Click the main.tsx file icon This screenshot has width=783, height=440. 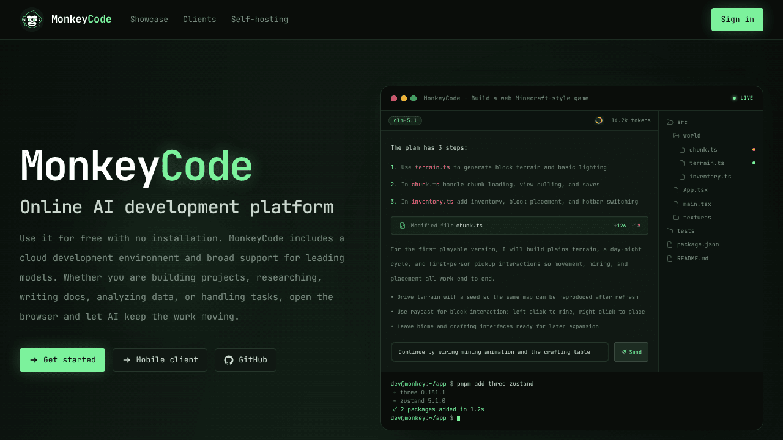tap(676, 204)
